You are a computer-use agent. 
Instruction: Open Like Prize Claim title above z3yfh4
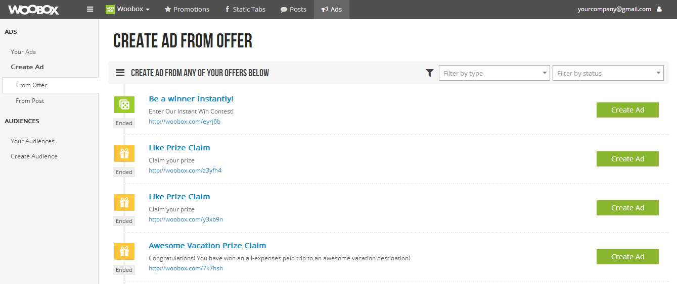[179, 148]
